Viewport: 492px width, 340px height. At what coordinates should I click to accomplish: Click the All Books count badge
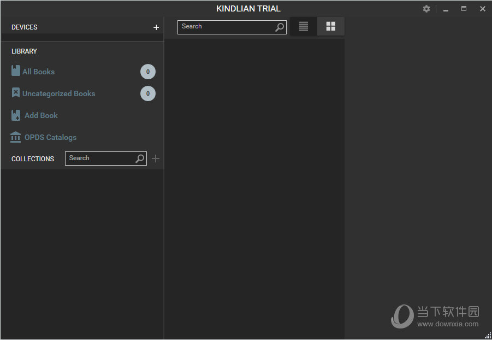coord(148,72)
